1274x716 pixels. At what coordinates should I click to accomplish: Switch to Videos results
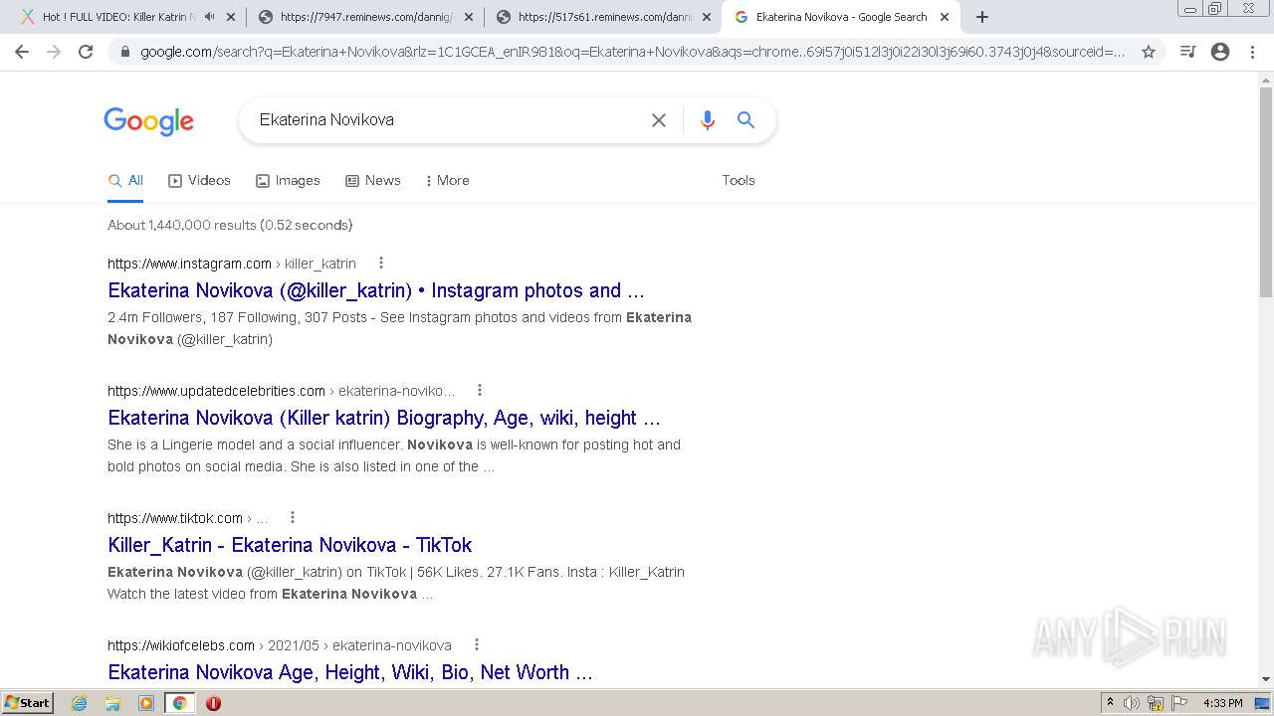pos(199,181)
